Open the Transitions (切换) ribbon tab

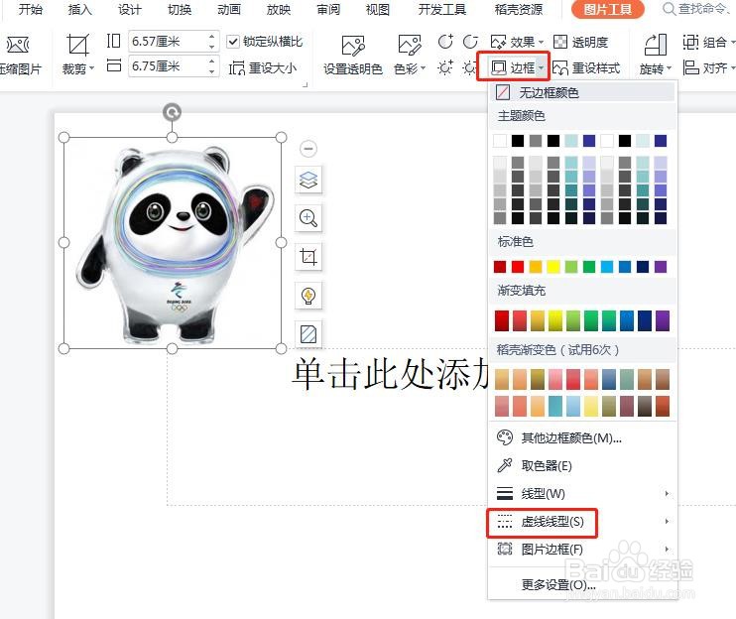click(180, 9)
